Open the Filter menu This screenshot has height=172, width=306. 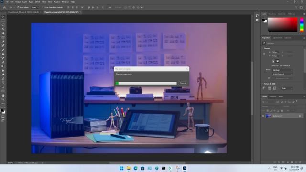[x=44, y=2]
